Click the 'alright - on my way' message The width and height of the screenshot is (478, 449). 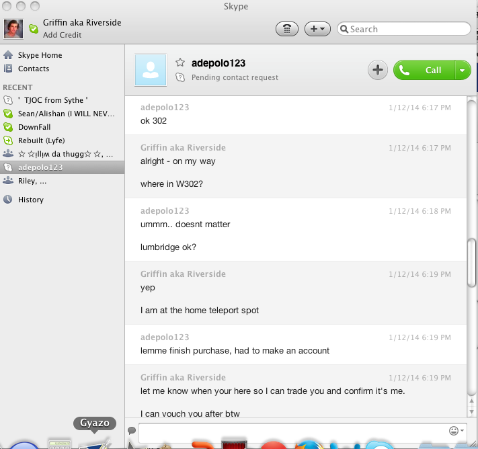pos(177,161)
